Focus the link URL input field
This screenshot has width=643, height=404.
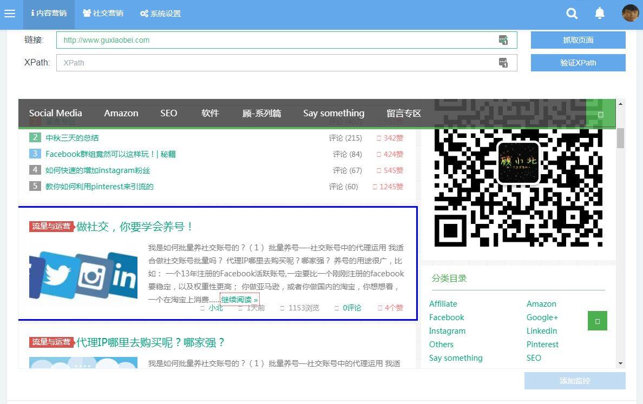287,40
